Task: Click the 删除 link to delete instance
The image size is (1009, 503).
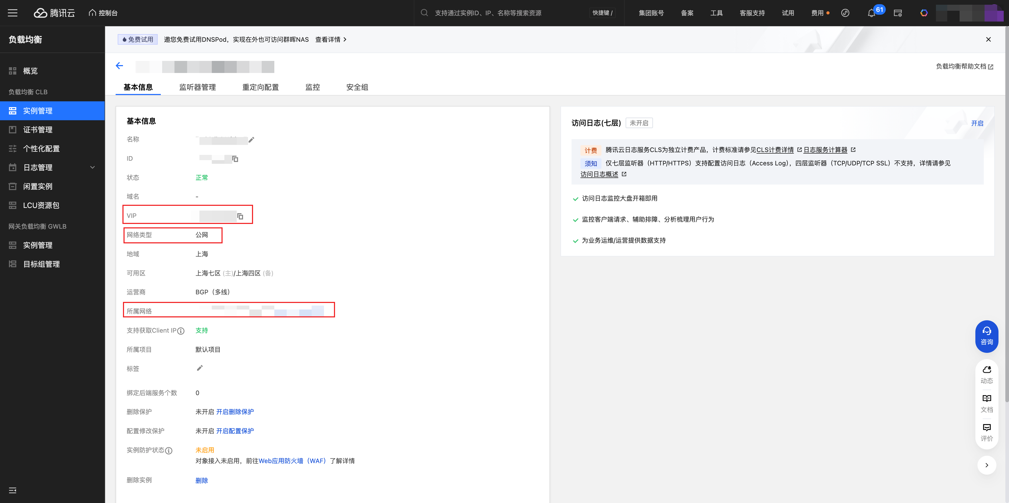Action: (x=201, y=481)
